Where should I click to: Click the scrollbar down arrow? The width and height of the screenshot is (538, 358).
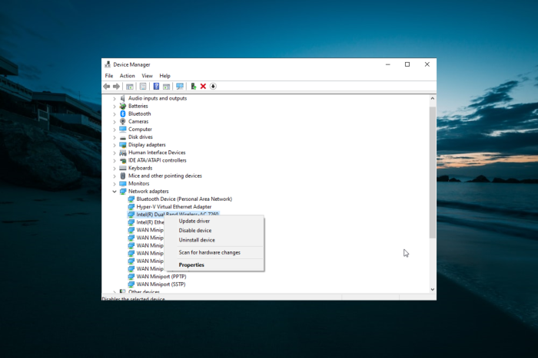click(x=432, y=289)
